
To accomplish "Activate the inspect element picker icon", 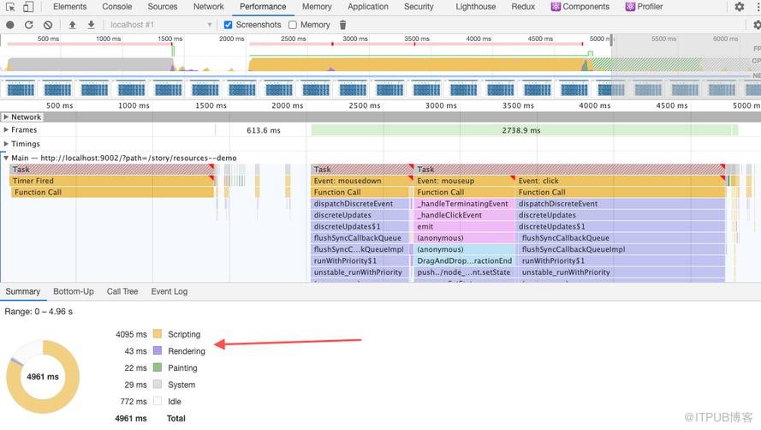I will click(x=10, y=7).
